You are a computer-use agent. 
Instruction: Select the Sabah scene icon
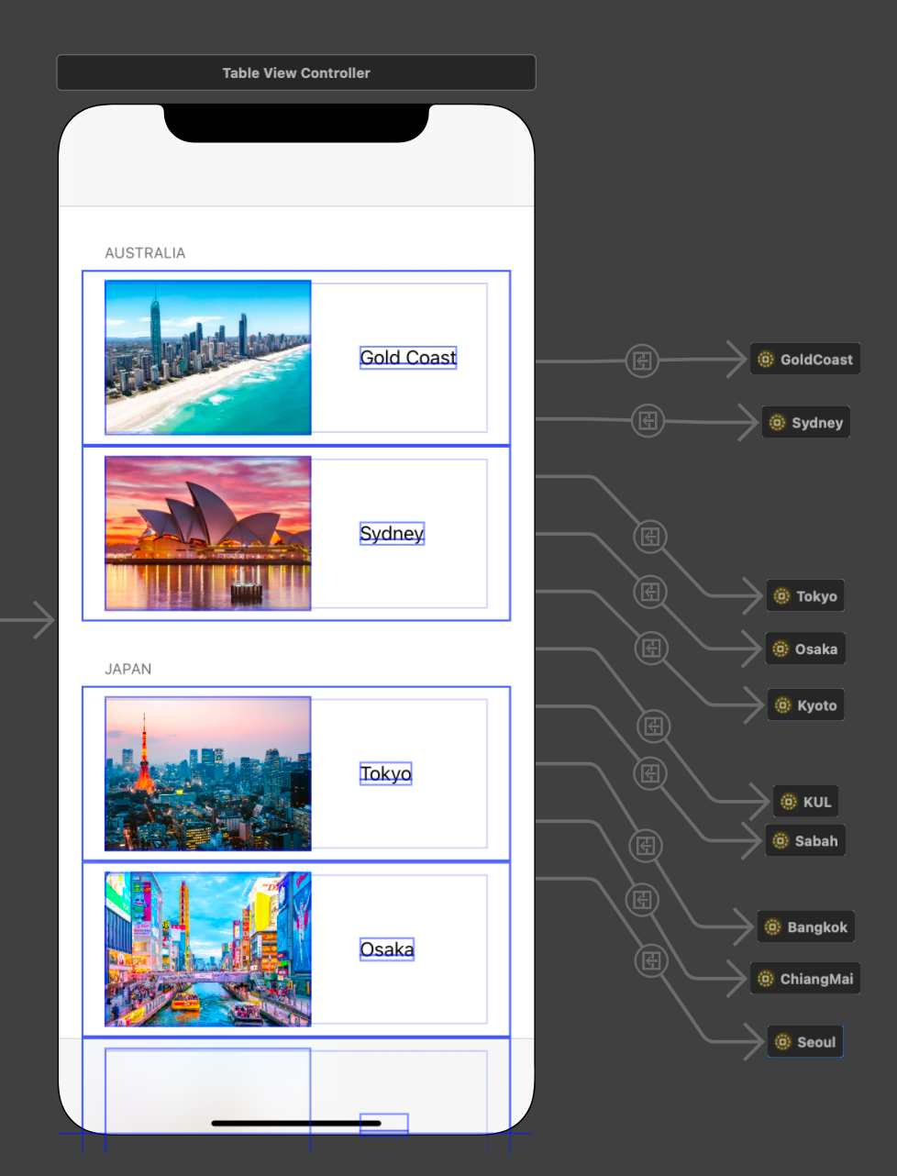point(805,840)
